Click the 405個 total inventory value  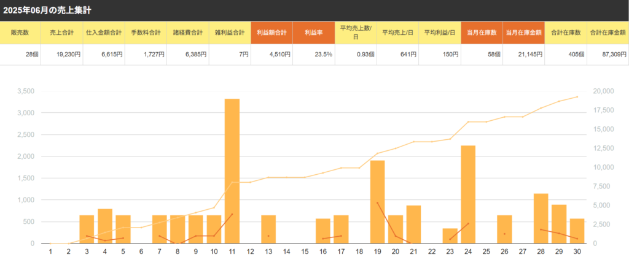[576, 55]
